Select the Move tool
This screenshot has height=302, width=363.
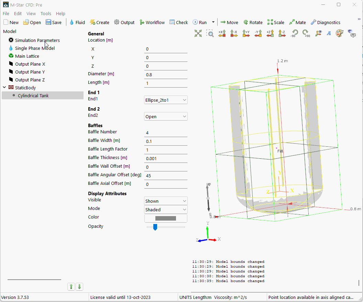coord(229,22)
